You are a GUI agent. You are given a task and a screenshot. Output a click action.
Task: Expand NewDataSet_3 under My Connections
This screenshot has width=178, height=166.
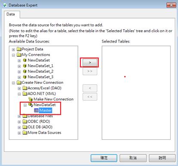(x=19, y=77)
